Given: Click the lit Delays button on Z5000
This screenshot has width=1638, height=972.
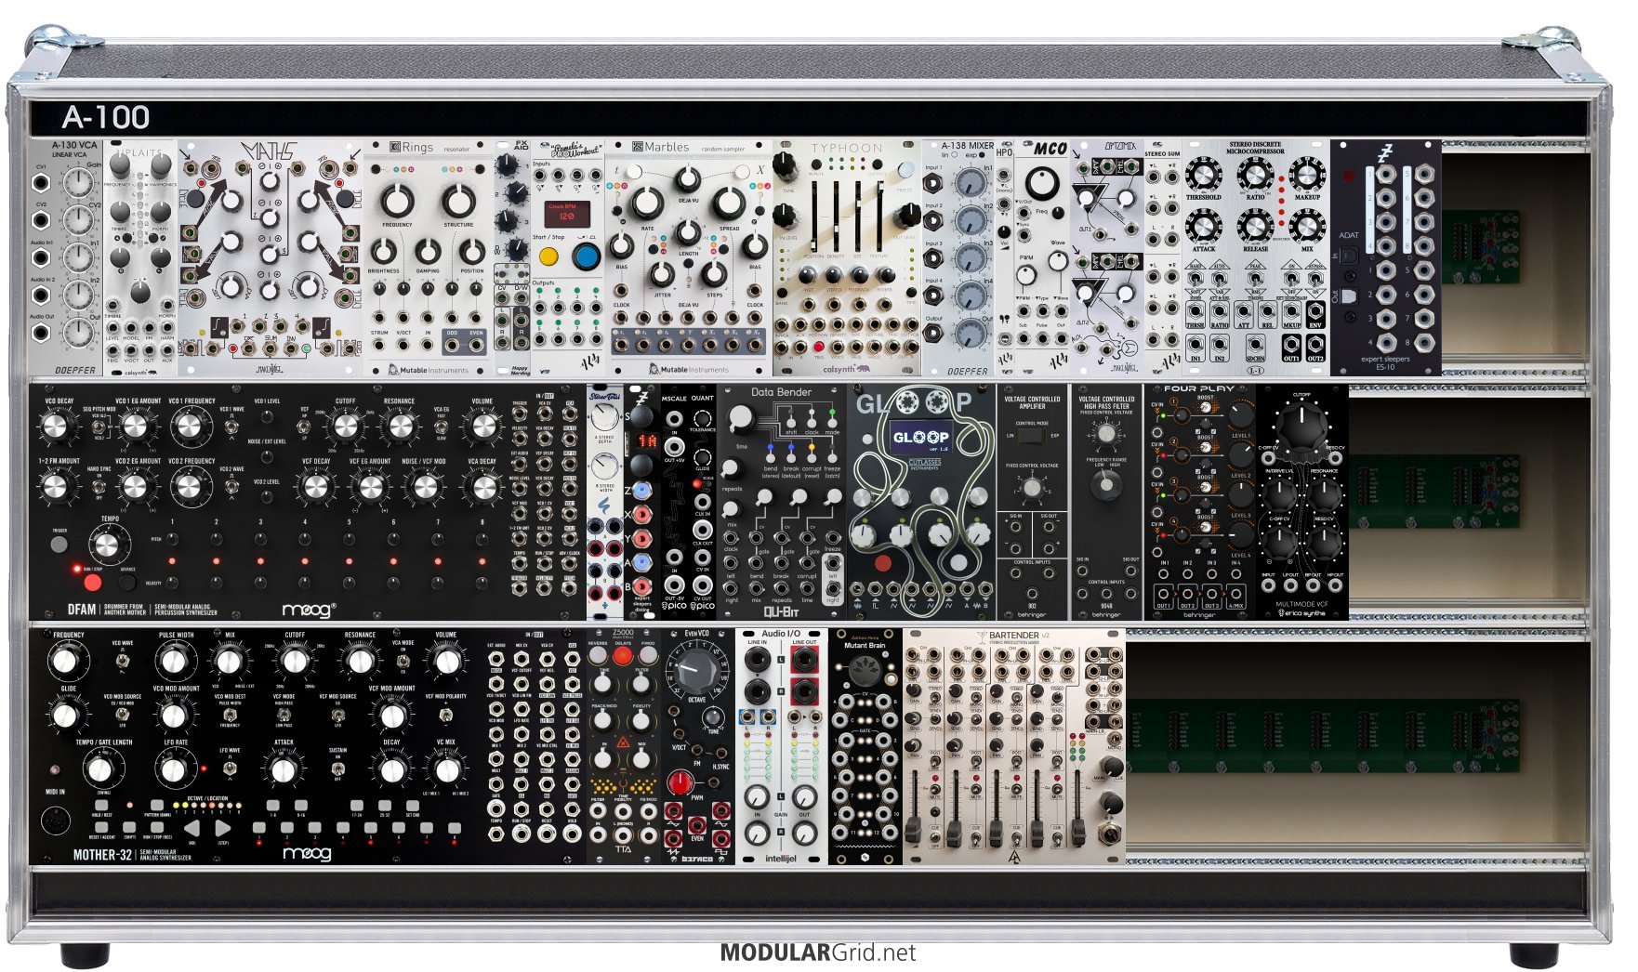Looking at the screenshot, I should pos(623,655).
